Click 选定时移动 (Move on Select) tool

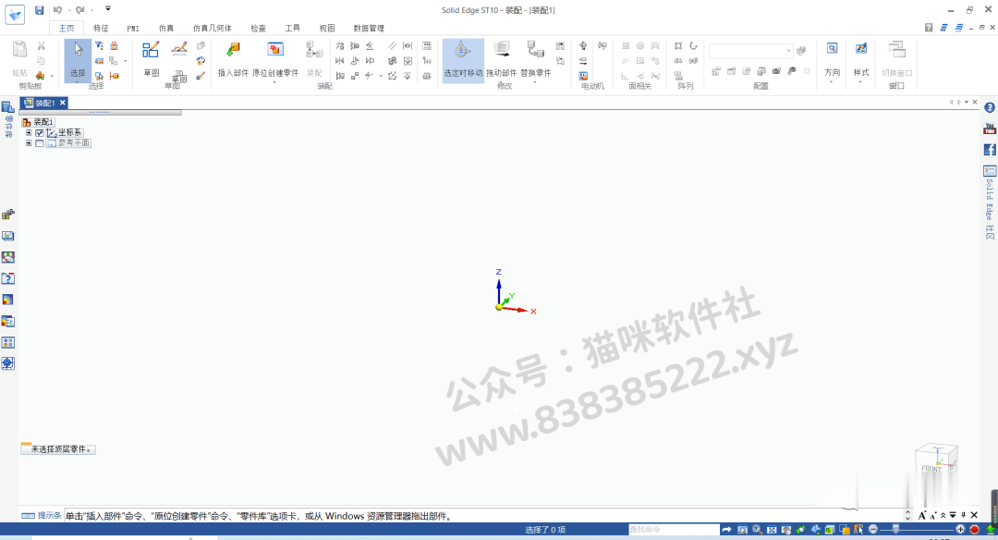point(463,58)
